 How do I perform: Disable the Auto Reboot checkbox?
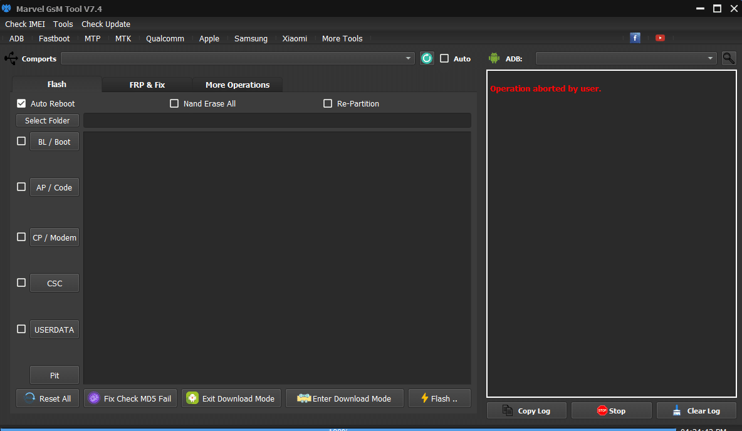(21, 103)
